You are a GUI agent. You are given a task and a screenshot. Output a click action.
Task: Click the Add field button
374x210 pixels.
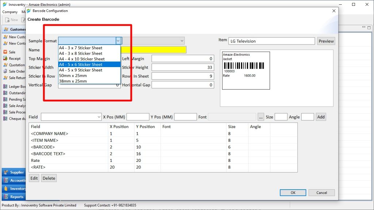[321, 117]
